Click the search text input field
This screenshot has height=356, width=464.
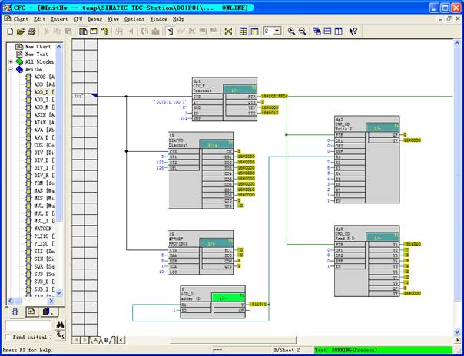pyautogui.click(x=28, y=326)
